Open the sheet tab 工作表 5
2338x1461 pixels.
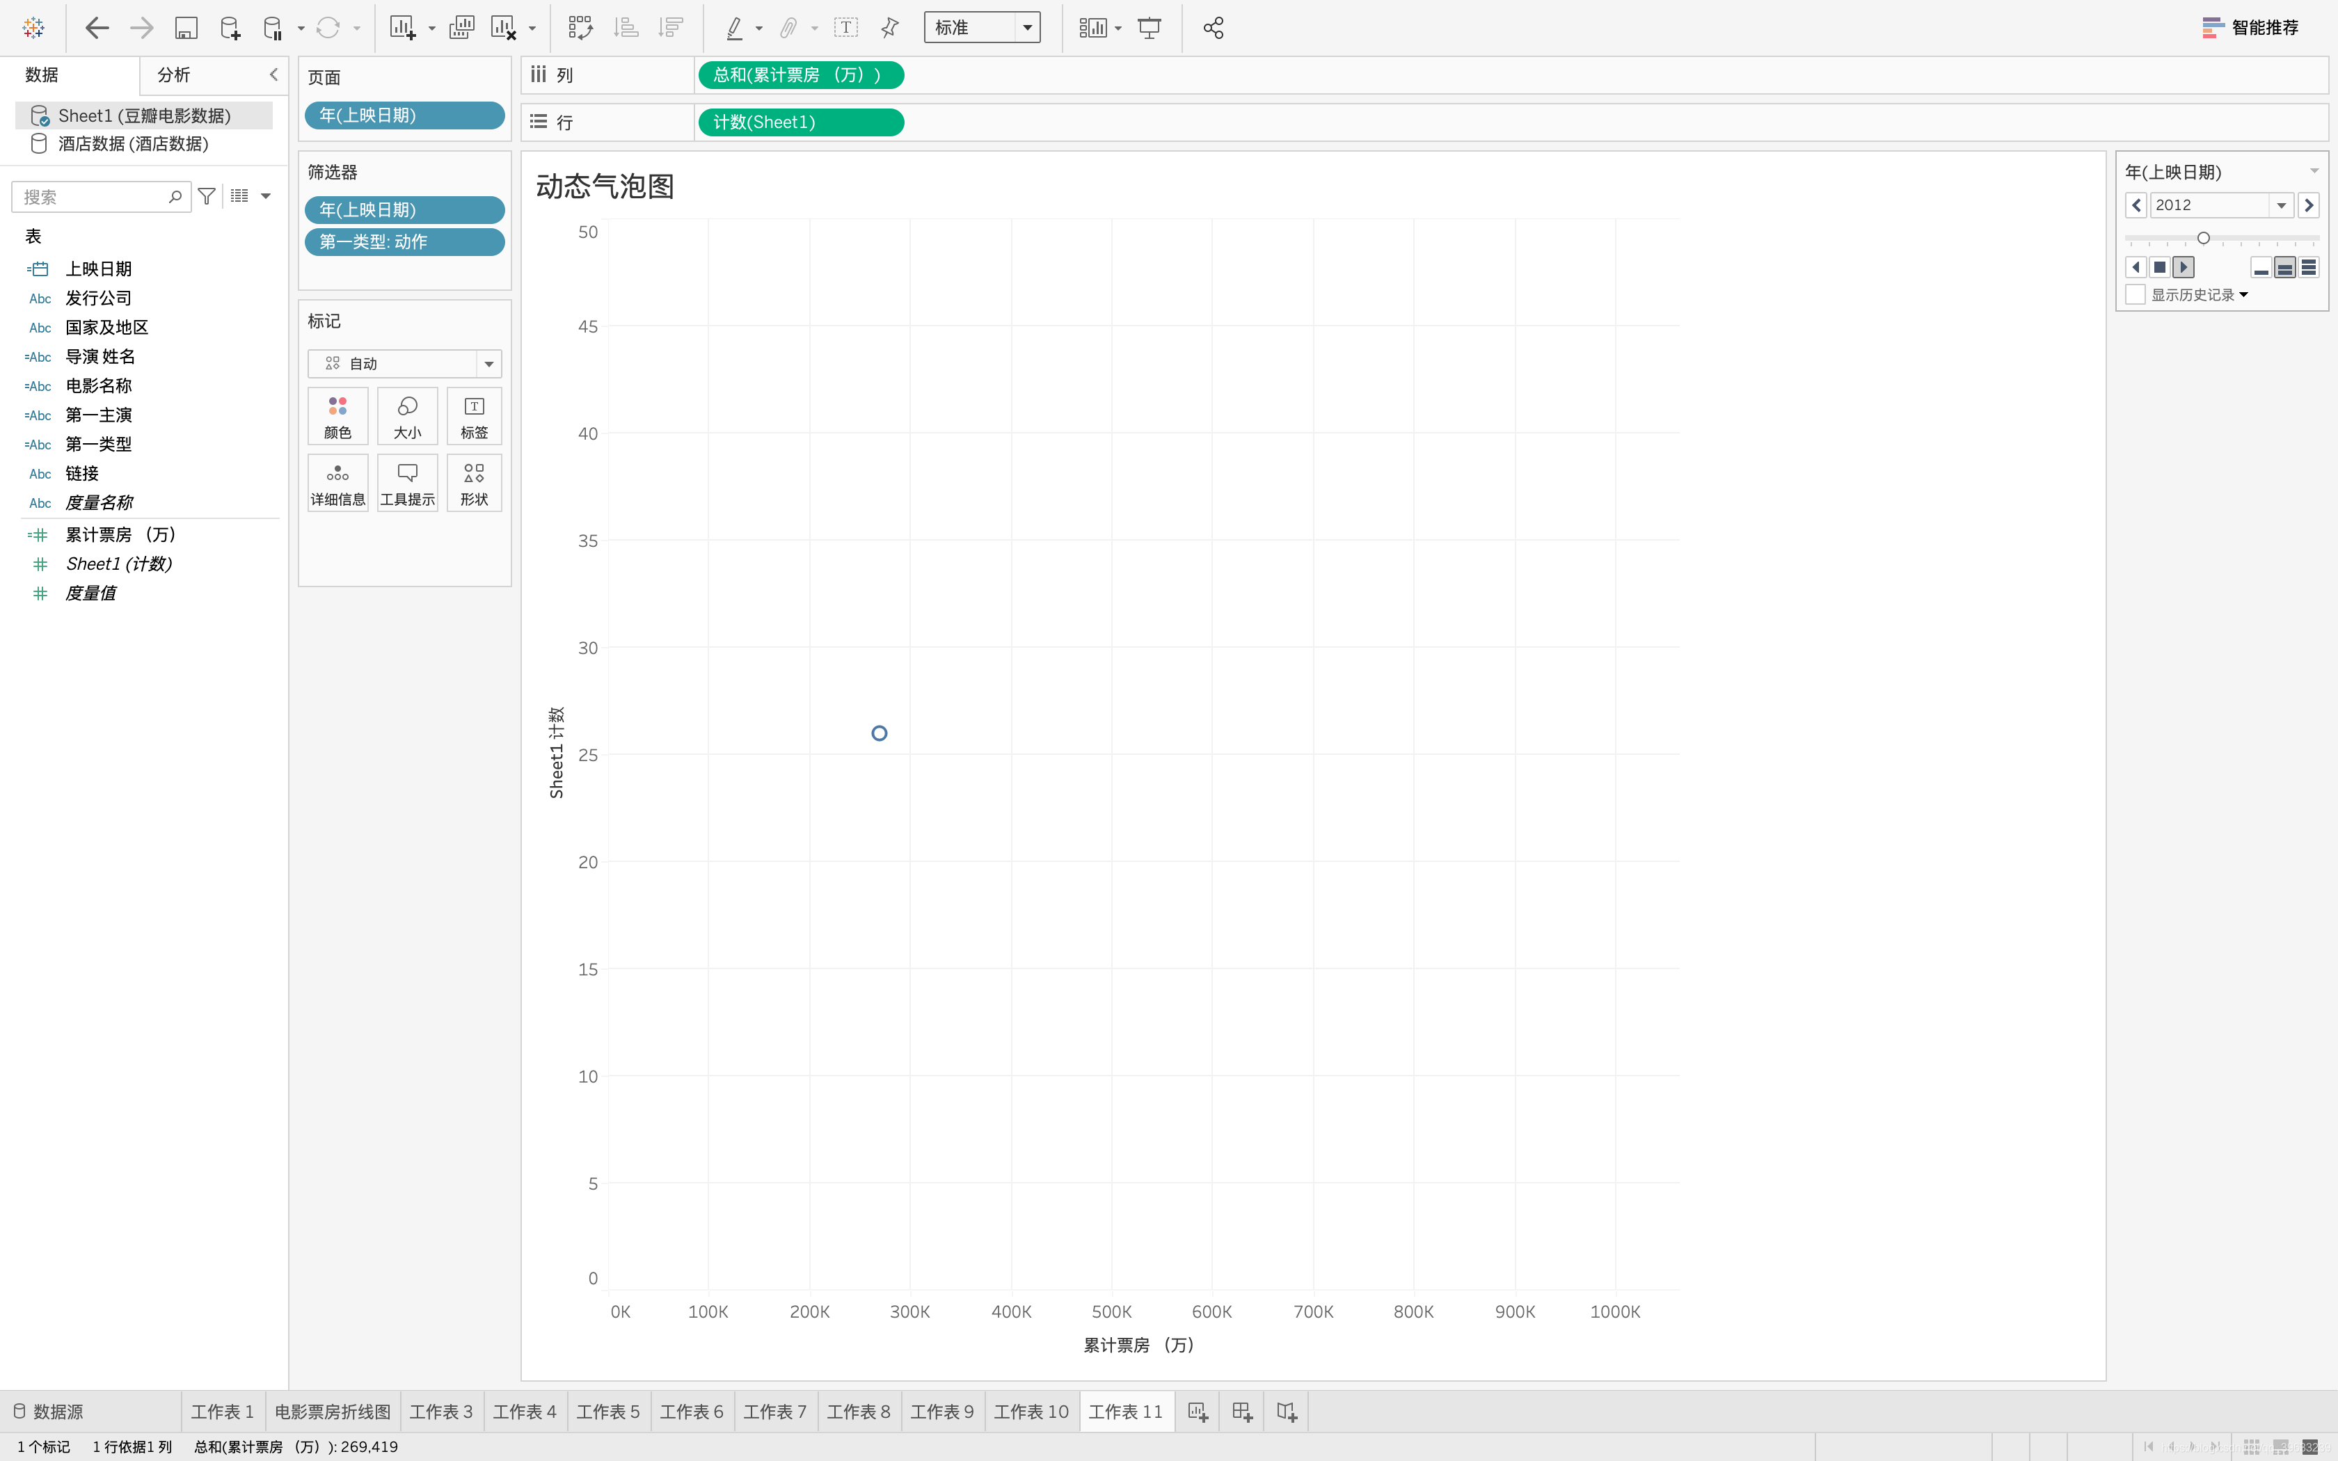[x=607, y=1412]
